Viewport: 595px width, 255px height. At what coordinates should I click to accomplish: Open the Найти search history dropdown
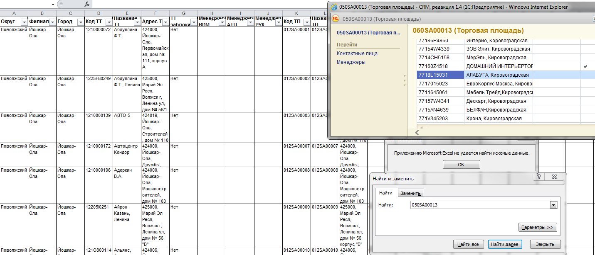553,205
